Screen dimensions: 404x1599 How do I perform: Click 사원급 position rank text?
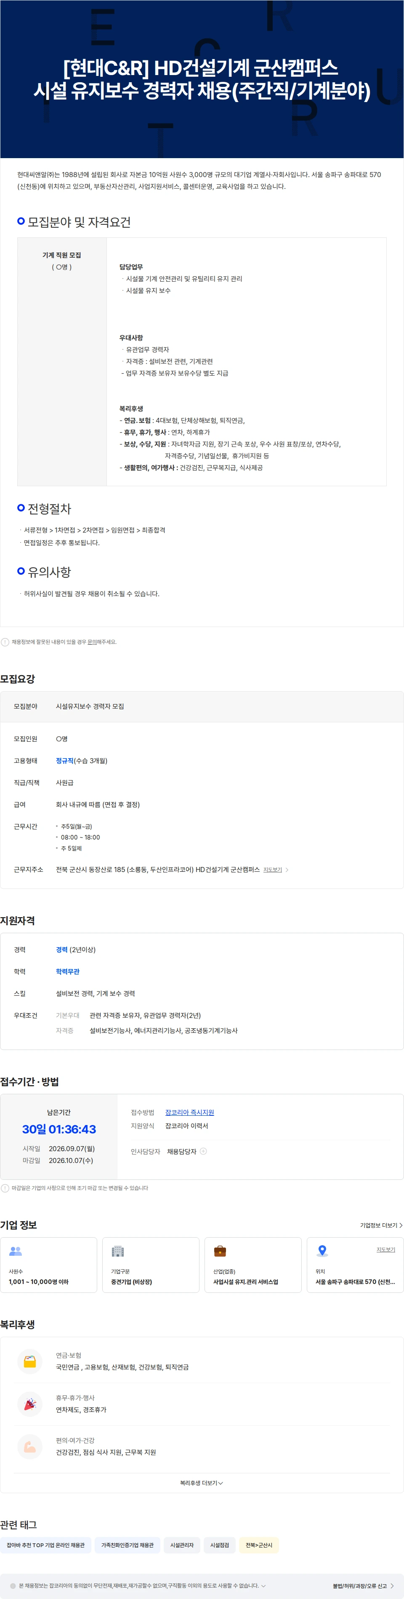[64, 783]
